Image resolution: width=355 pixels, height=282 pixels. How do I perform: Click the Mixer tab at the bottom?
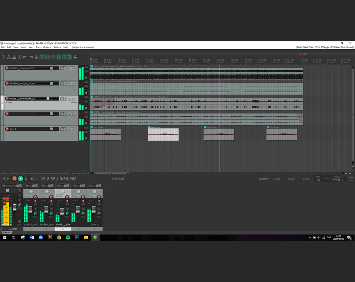tap(8, 233)
